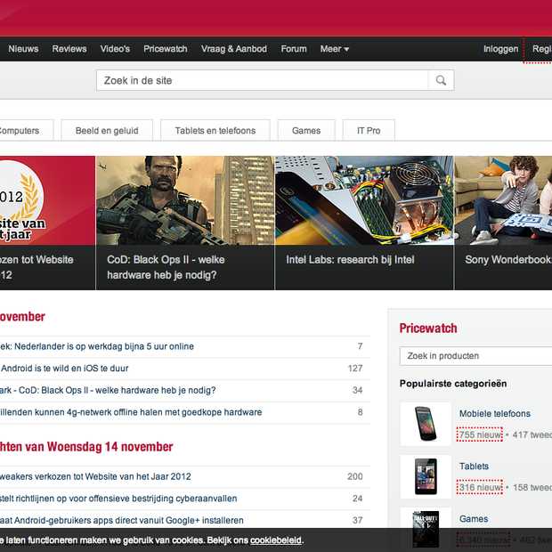Open article on offensieve bestrijding cyberaanvallen
The image size is (552, 552).
click(x=118, y=499)
